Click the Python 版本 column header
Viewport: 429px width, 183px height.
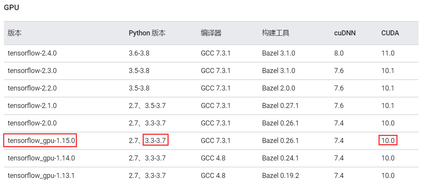[147, 33]
